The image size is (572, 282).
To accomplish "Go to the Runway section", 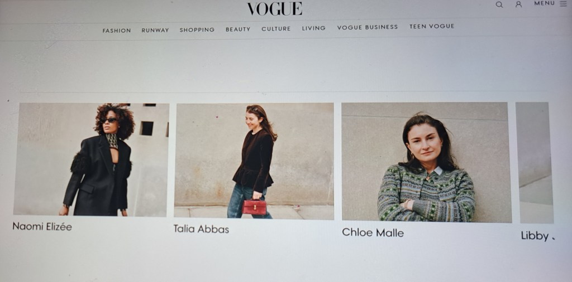I will 155,30.
